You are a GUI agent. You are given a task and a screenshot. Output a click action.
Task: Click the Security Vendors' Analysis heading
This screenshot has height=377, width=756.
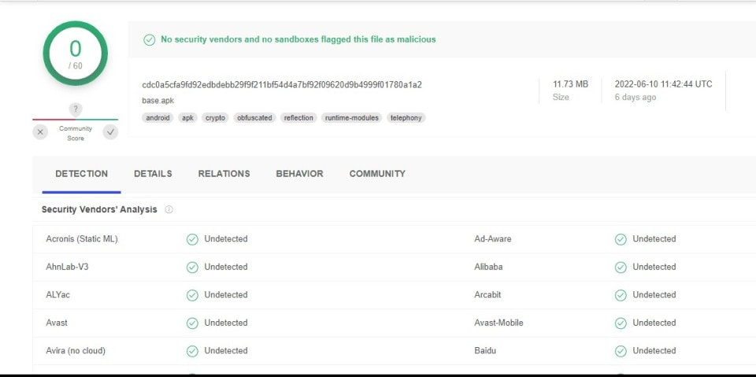pyautogui.click(x=99, y=209)
